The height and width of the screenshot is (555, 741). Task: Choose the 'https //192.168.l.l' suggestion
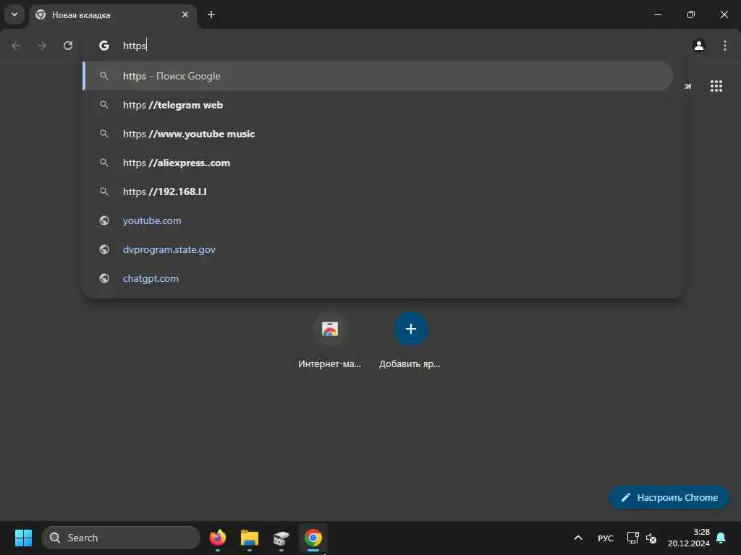[378, 191]
